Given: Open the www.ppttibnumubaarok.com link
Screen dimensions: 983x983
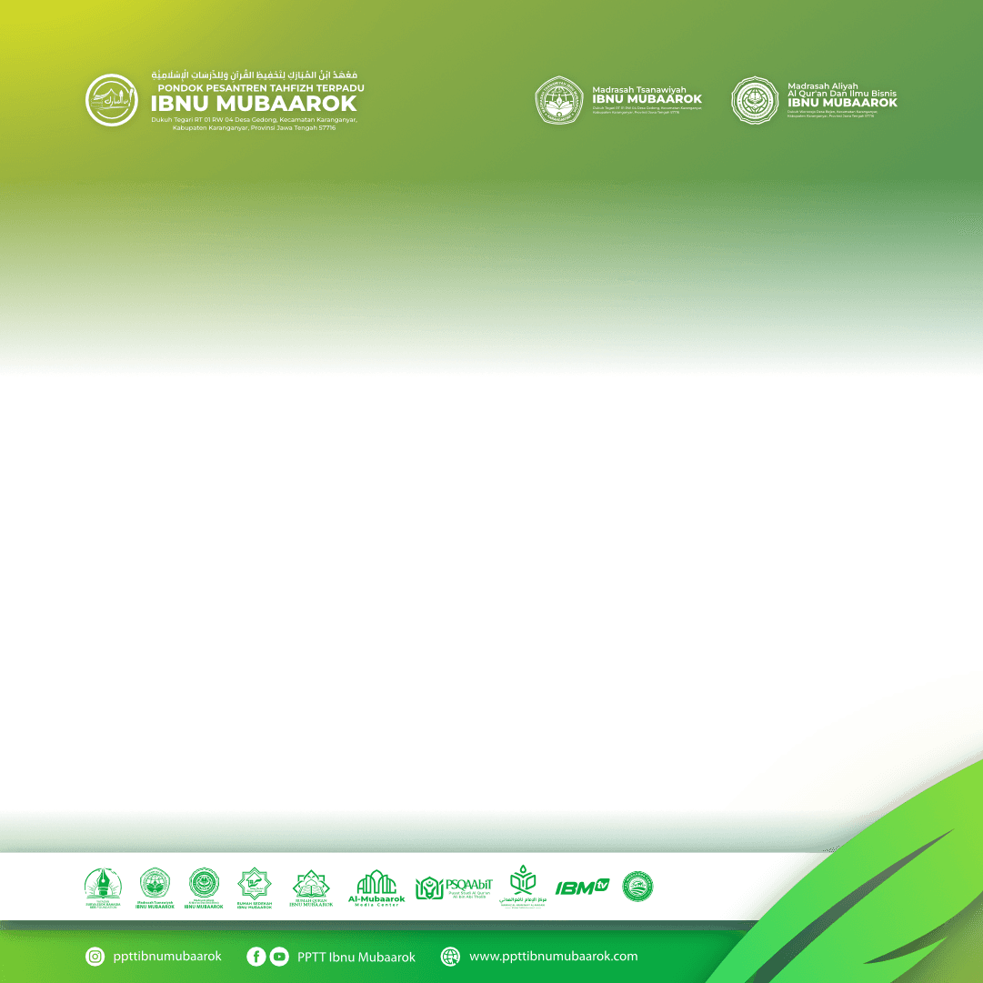Looking at the screenshot, I should (x=554, y=957).
